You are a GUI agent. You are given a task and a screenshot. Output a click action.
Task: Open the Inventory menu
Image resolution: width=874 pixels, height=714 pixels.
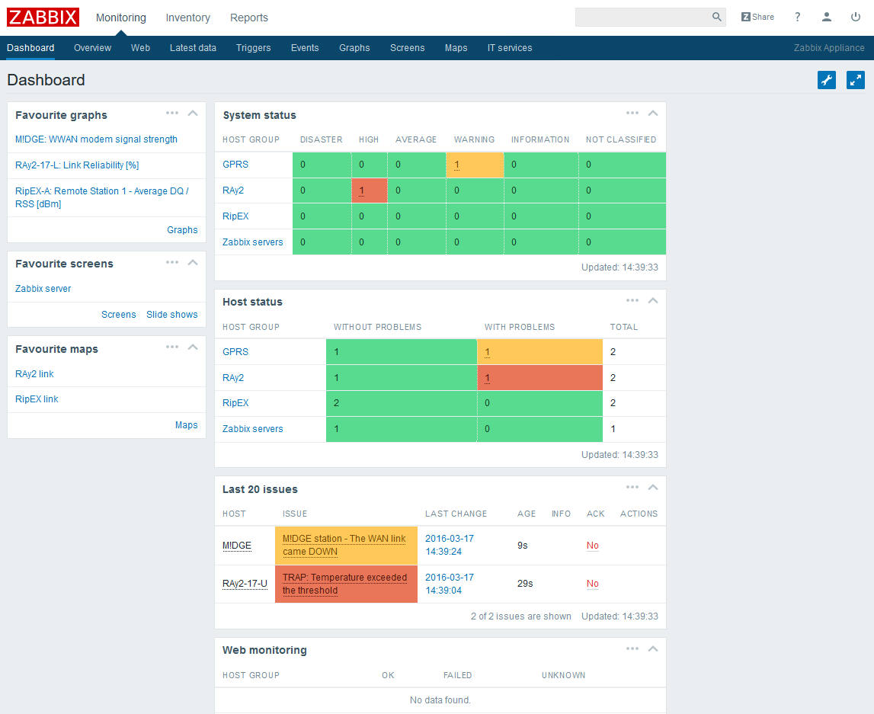[187, 18]
